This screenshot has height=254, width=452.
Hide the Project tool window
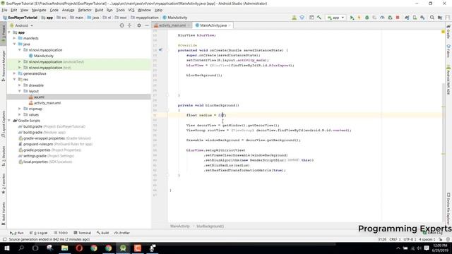point(147,25)
